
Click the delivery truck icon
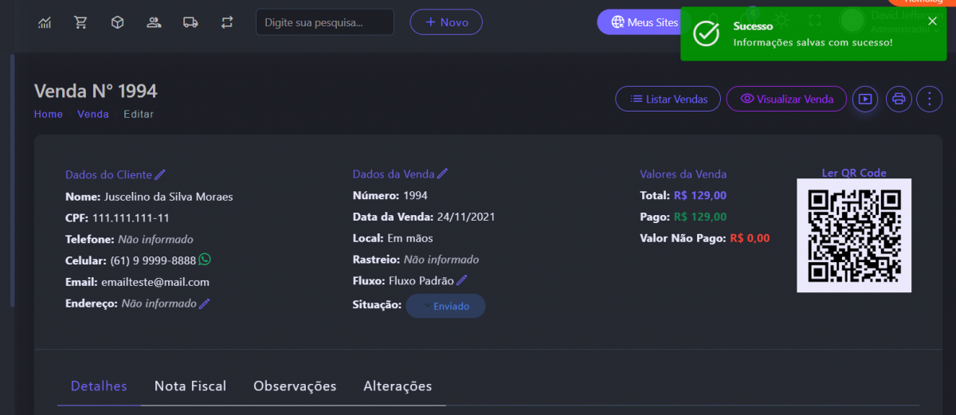tap(190, 22)
